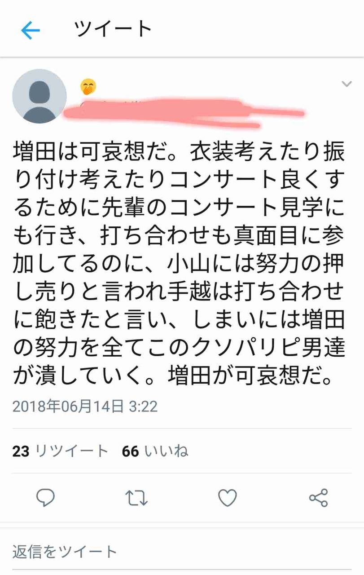Open the author's profile avatar

pos(39,96)
